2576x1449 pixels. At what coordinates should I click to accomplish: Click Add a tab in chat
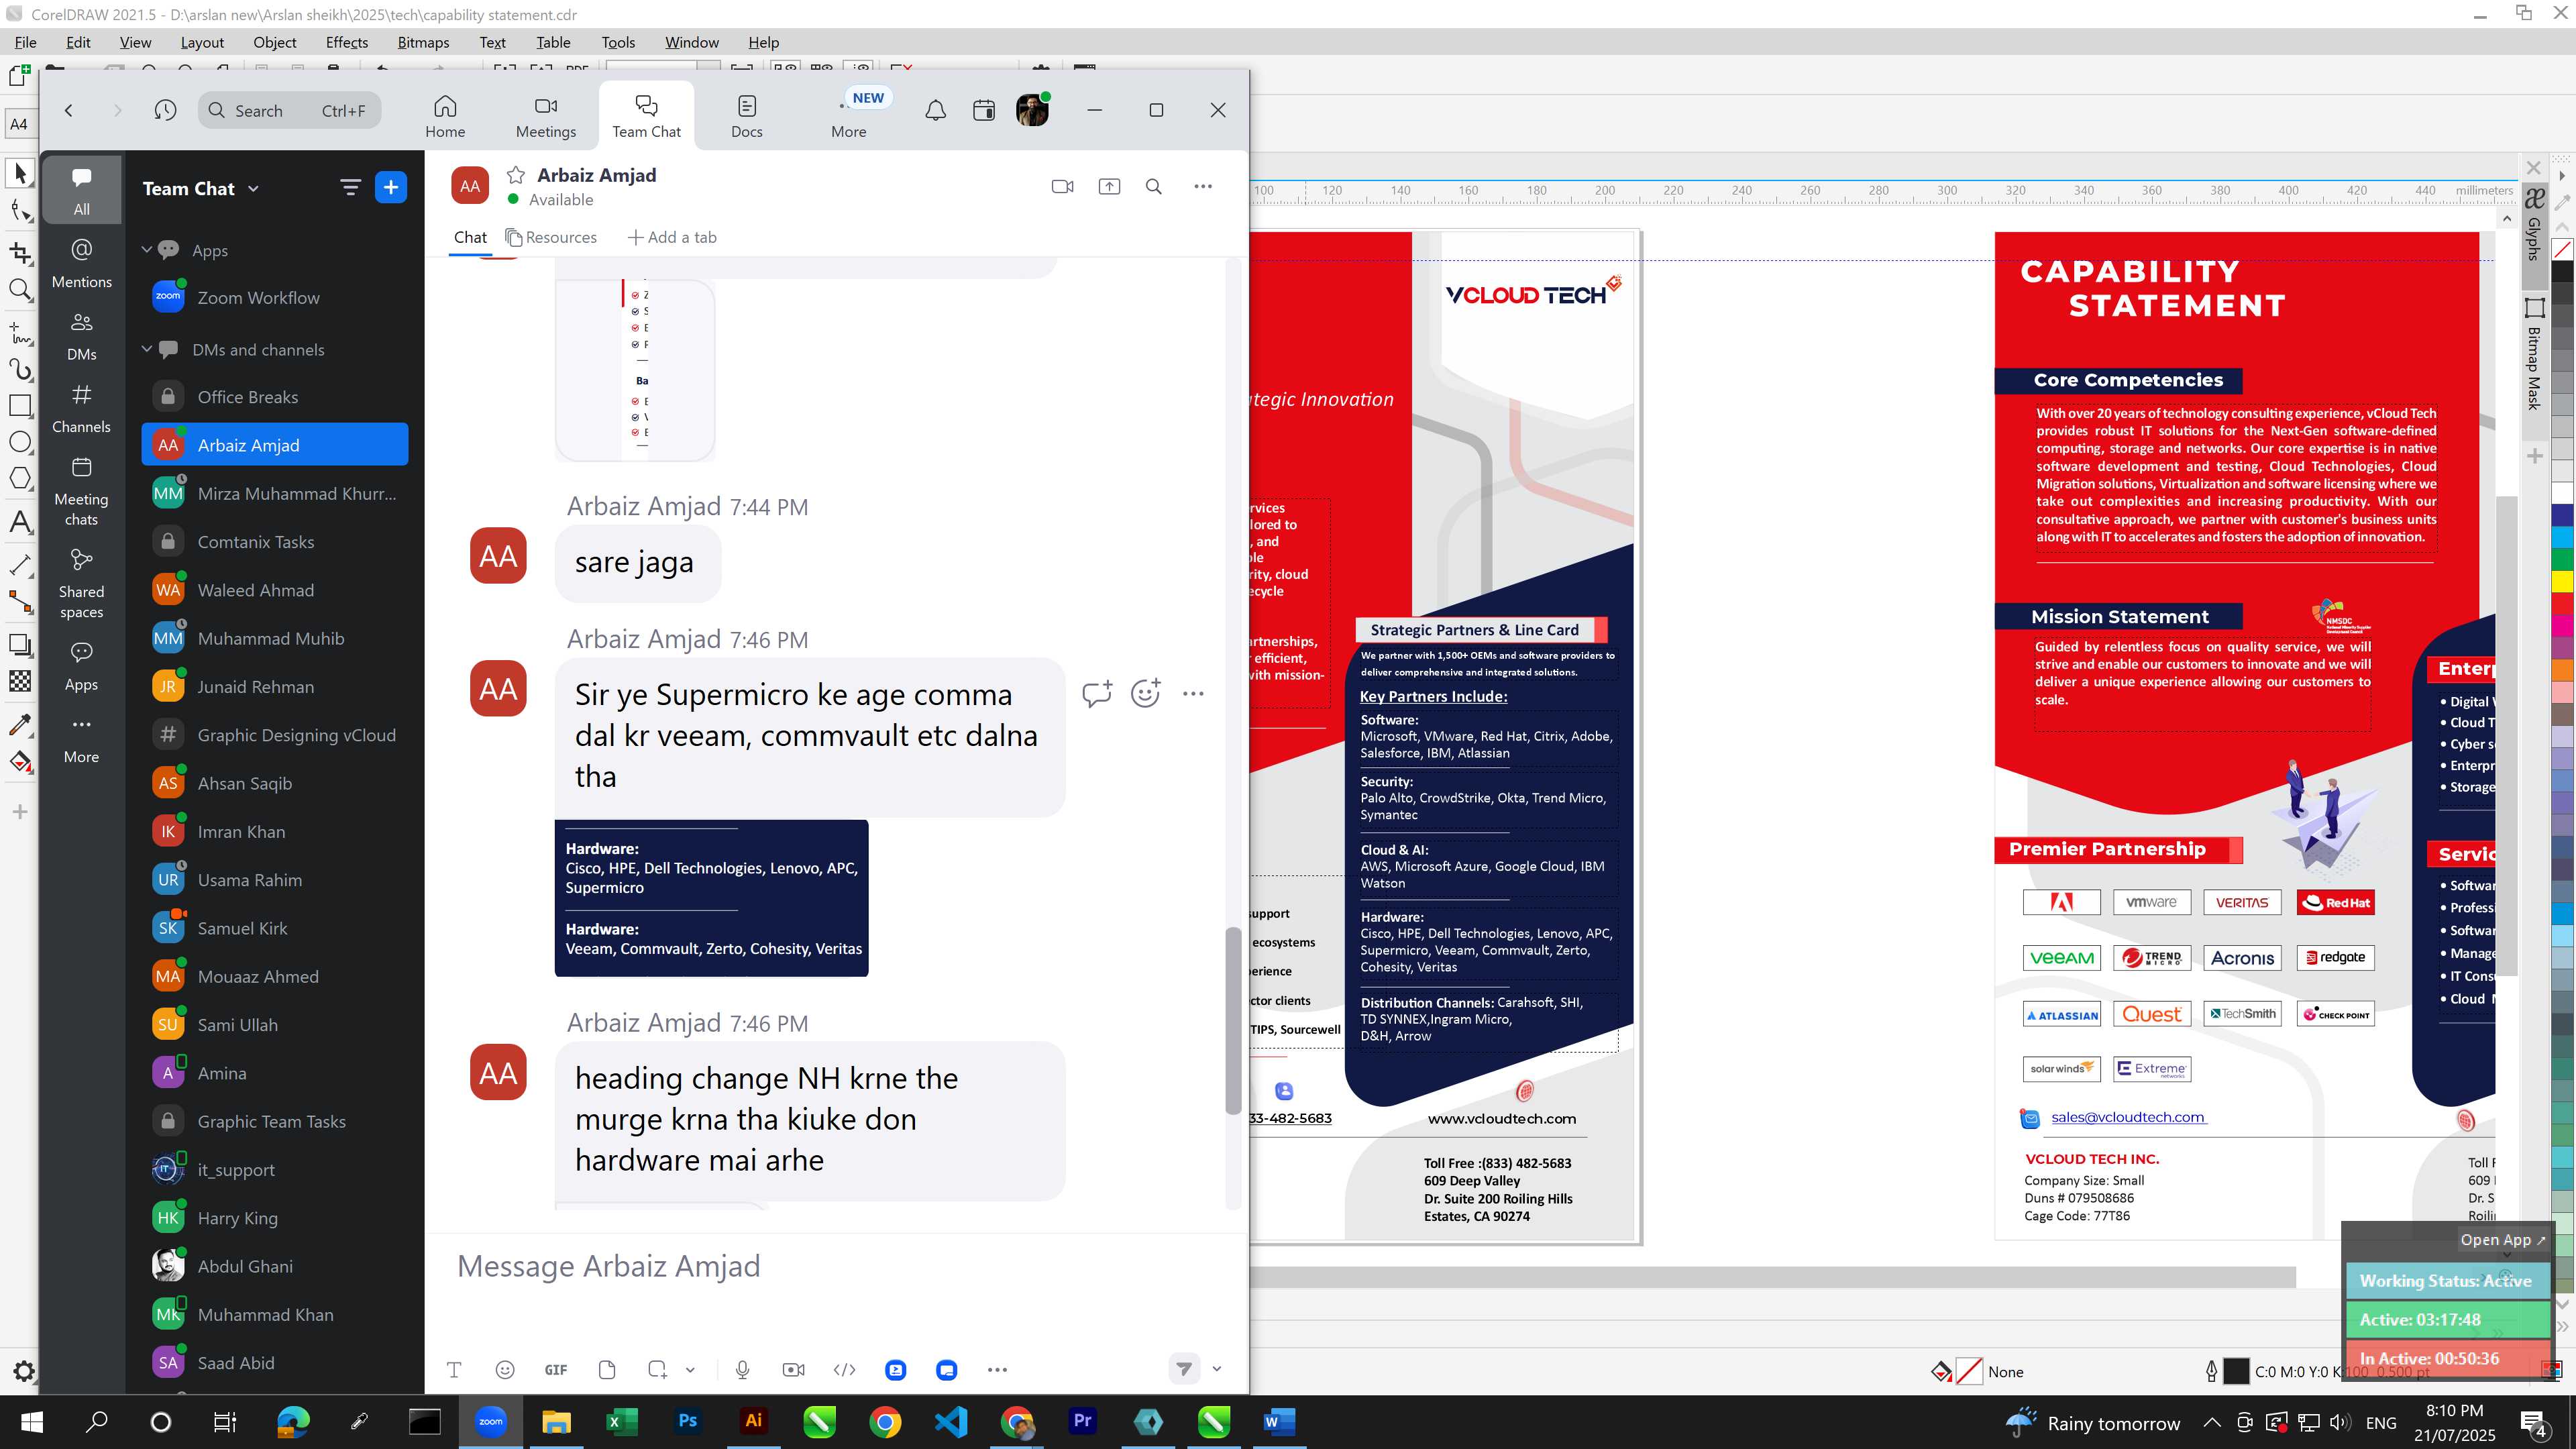pyautogui.click(x=672, y=237)
